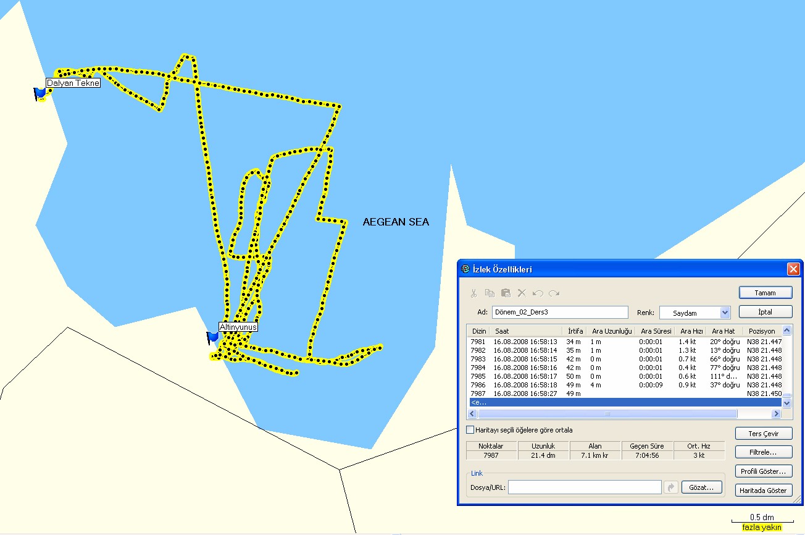
Task: Select the Dalyan Tekne waypoint flag
Action: pyautogui.click(x=40, y=93)
